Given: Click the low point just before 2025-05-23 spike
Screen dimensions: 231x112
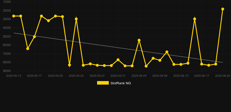Looking at the screenshot, I should click(x=70, y=65).
